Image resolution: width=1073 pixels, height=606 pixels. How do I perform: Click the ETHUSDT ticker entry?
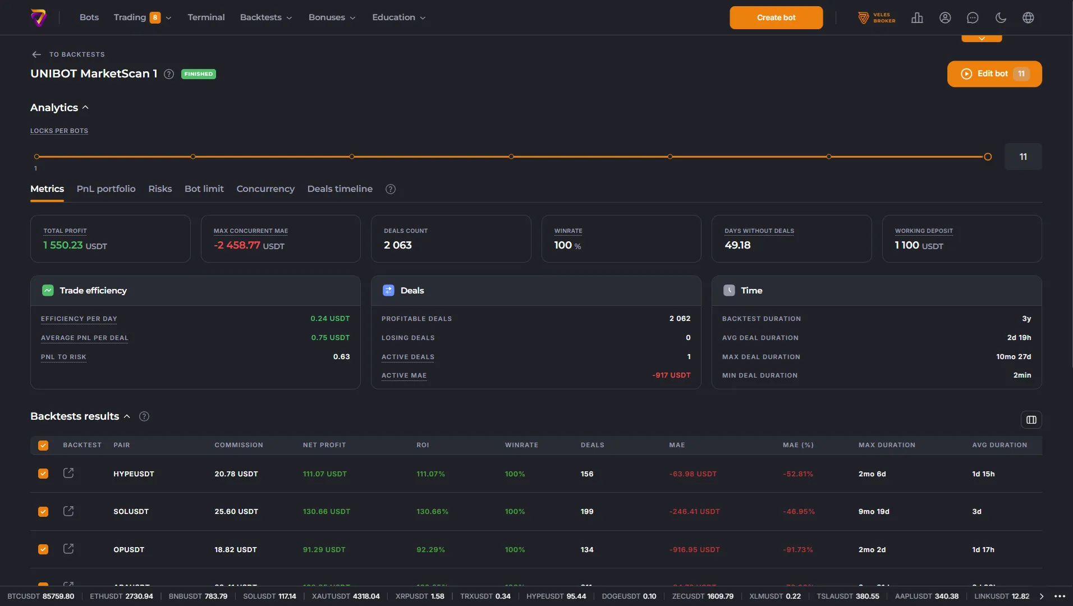121,596
